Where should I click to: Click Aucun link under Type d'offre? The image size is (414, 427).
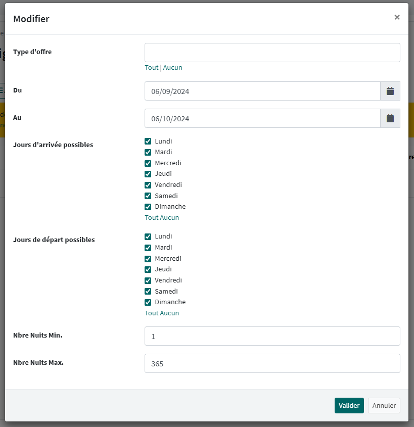click(x=172, y=68)
